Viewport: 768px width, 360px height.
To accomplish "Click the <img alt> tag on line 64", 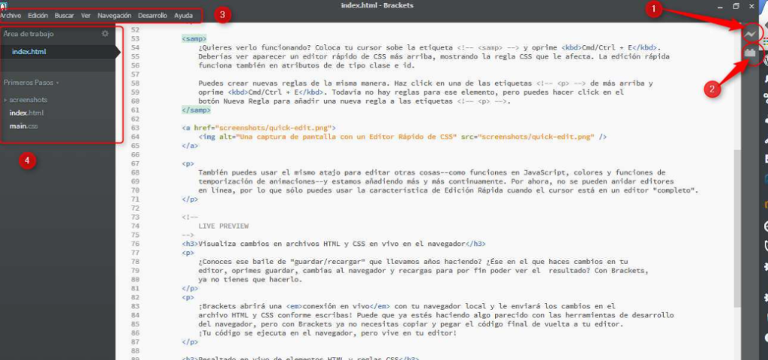I will pyautogui.click(x=403, y=136).
